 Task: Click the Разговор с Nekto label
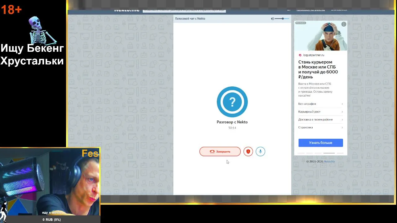pos(232,122)
